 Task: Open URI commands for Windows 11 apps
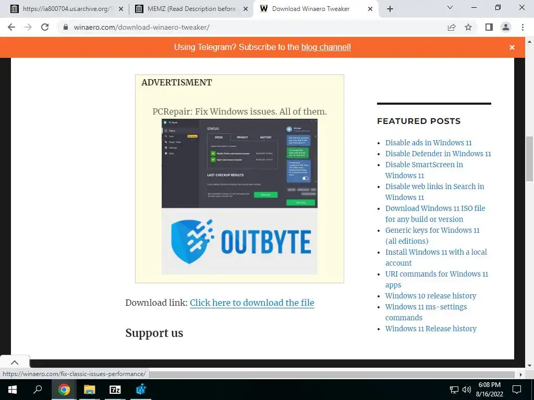click(x=436, y=279)
